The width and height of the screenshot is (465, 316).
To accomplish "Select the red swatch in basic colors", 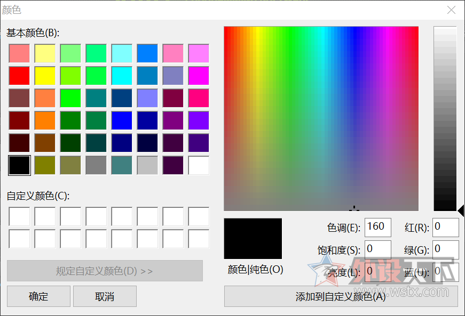I will tap(19, 75).
